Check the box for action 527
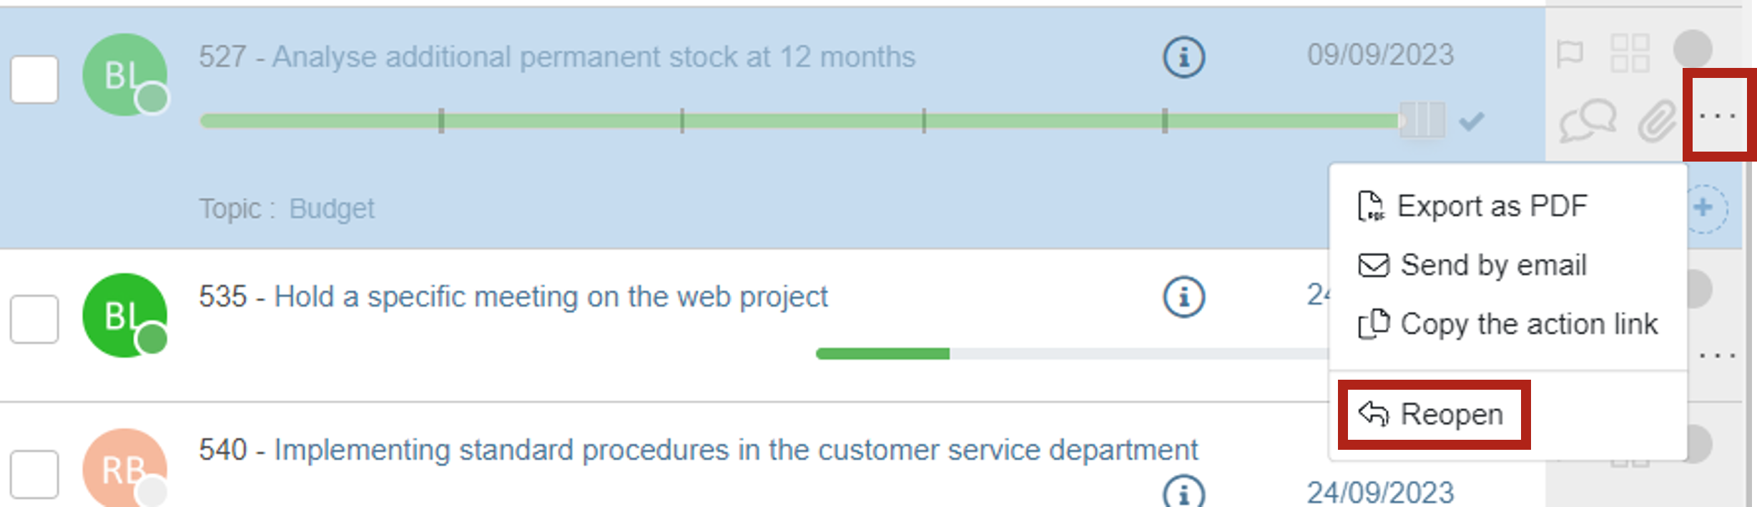Image resolution: width=1757 pixels, height=507 pixels. [x=34, y=79]
